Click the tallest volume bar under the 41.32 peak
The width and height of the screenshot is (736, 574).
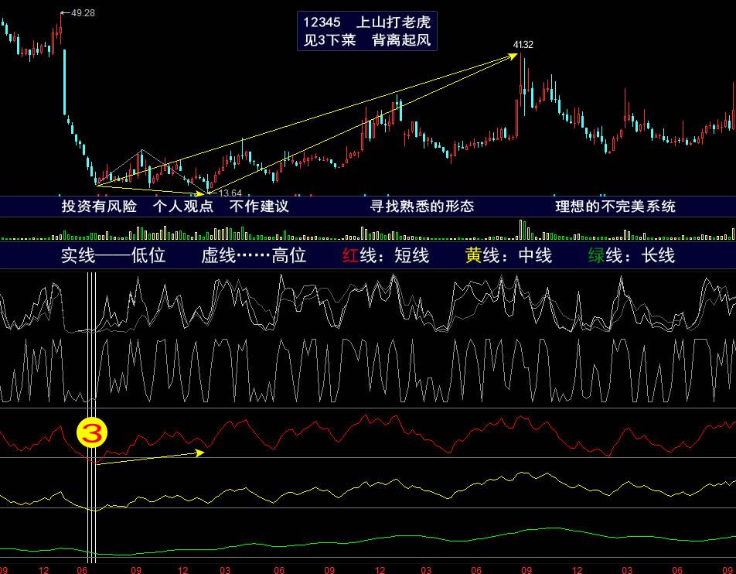click(520, 230)
